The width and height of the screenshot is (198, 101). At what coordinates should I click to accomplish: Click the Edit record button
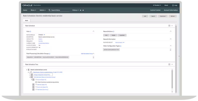click(x=106, y=35)
